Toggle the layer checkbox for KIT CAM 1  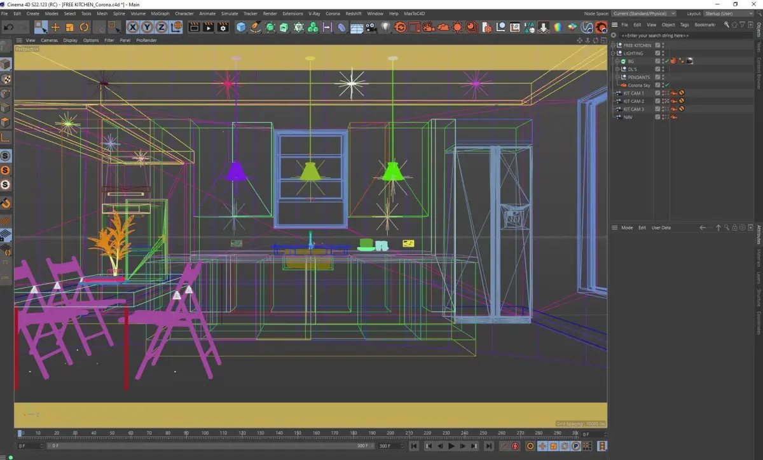[x=658, y=93]
